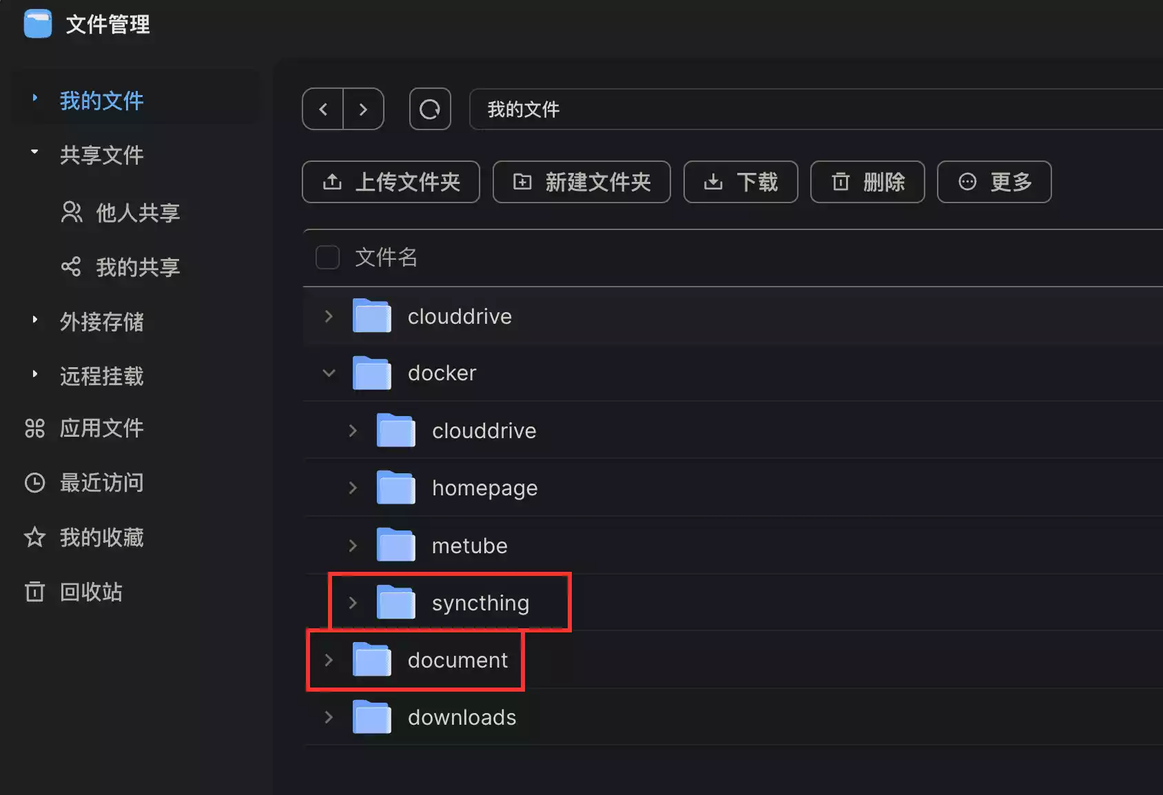Go back with the left arrow
The width and height of the screenshot is (1163, 795).
(322, 109)
